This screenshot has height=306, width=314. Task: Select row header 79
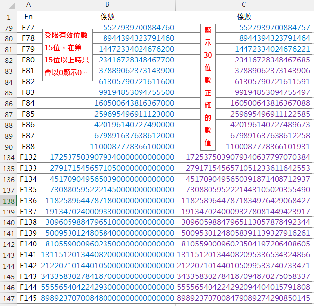click(x=9, y=28)
